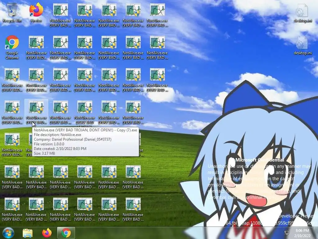Open Windows Explorer from the taskbar
This screenshot has width=318, height=239.
(x=28, y=233)
